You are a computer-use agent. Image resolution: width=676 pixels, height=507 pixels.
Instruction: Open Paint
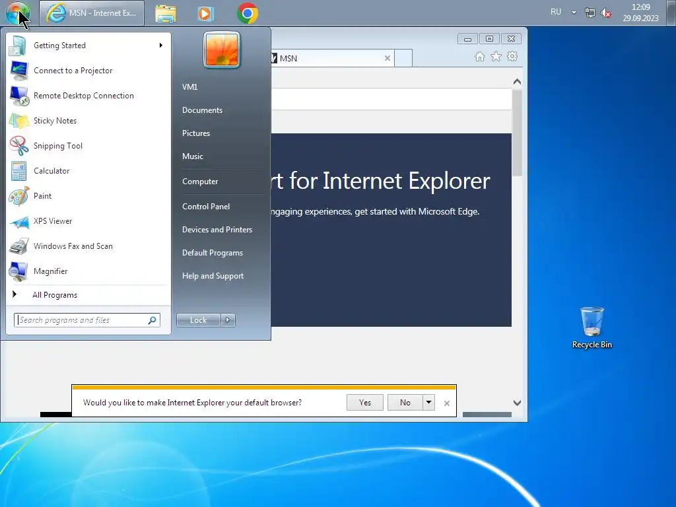88,195
